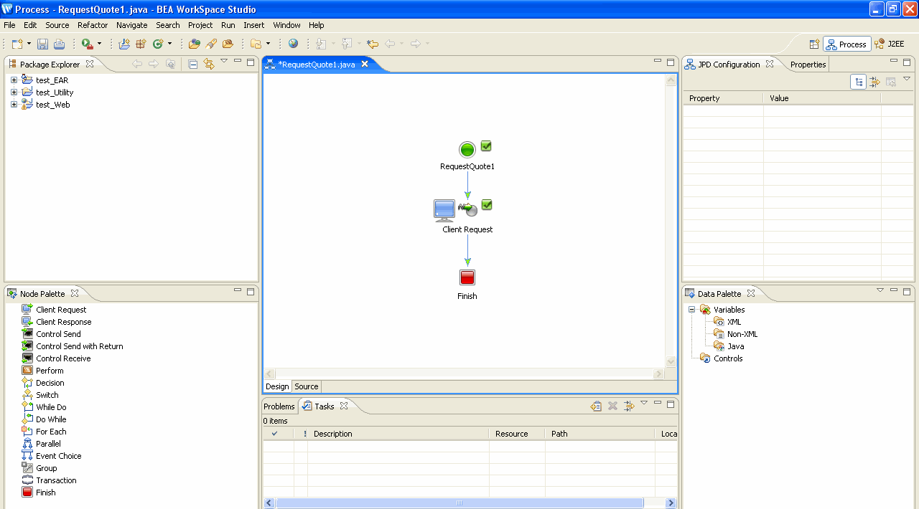
Task: Click the Finish node in the process diagram
Action: coord(467,277)
